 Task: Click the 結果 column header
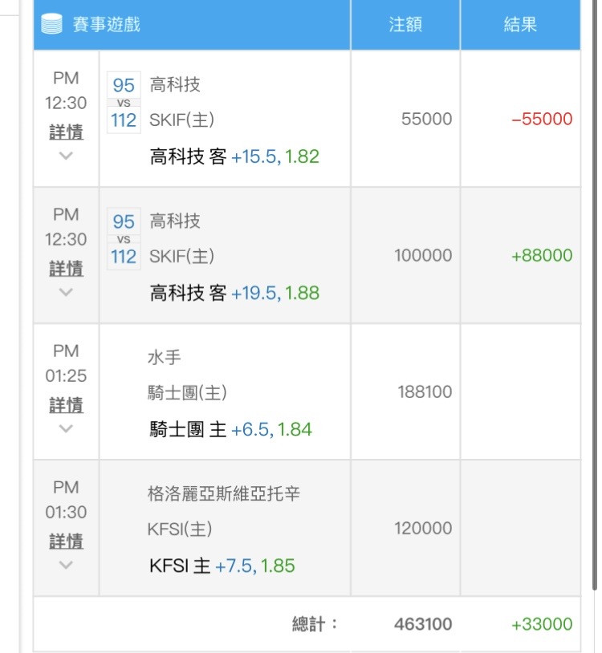tap(519, 24)
